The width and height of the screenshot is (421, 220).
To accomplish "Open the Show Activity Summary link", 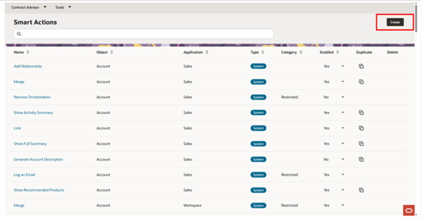I will tap(33, 113).
